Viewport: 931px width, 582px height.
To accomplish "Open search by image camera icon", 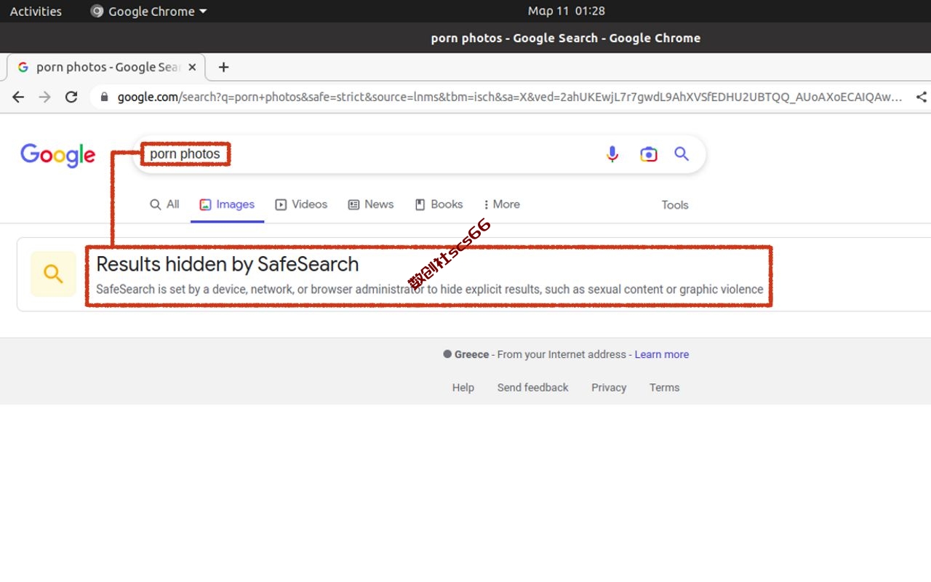I will point(648,154).
